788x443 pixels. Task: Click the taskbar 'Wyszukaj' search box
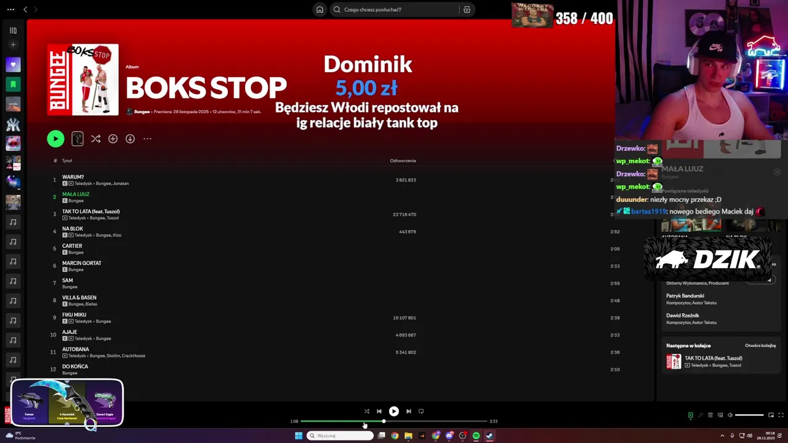340,436
